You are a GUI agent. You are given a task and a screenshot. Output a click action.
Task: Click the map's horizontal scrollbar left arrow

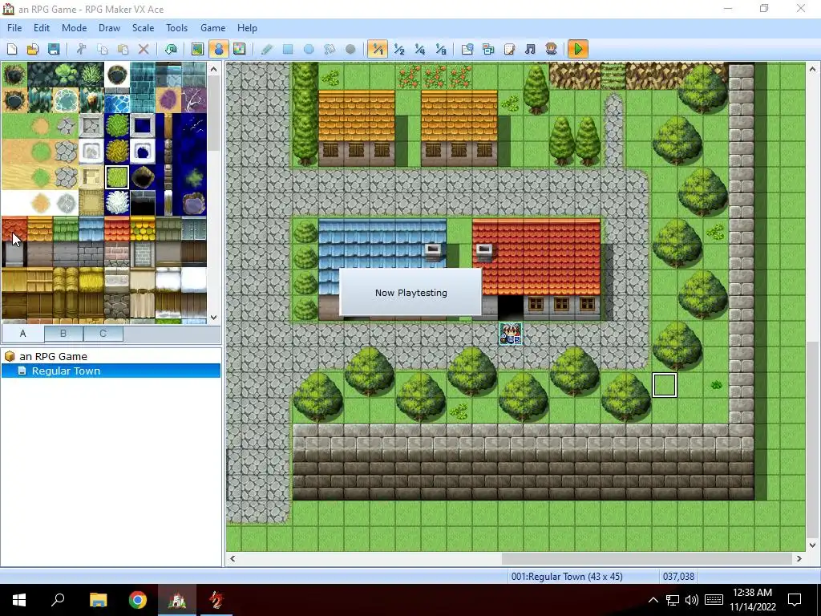click(x=233, y=559)
